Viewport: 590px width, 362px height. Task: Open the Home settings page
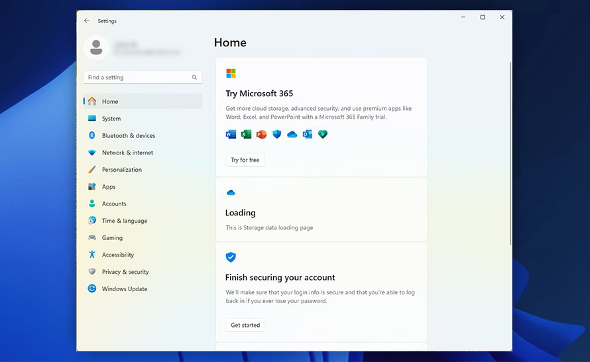[x=143, y=101]
